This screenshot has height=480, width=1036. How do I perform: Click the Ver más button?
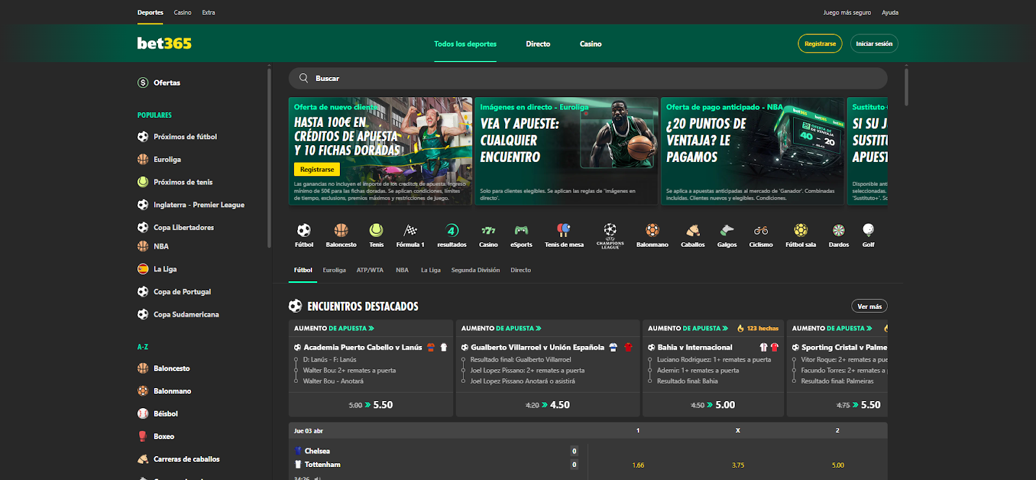click(x=870, y=306)
